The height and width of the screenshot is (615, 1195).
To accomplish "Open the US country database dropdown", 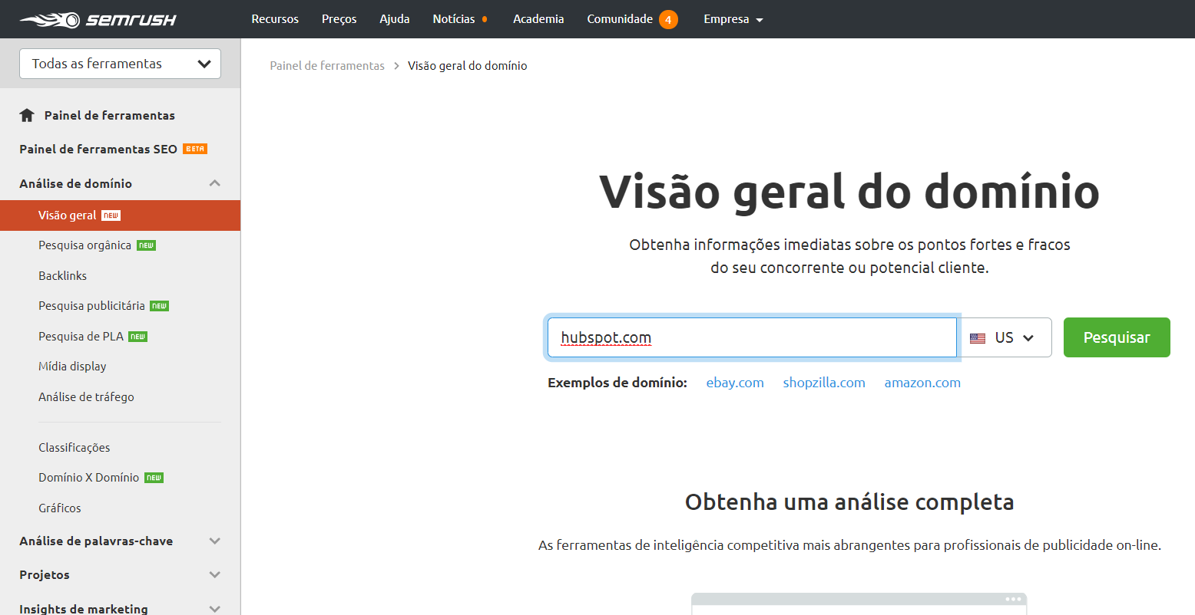I will (x=1006, y=337).
